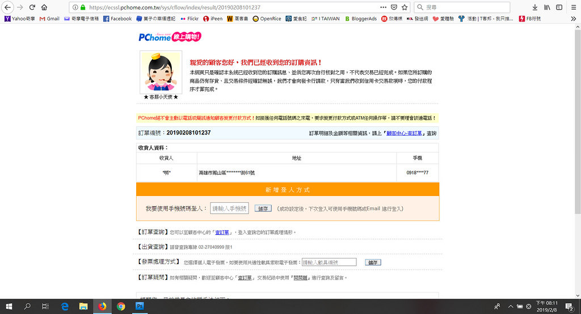Open the 查訂單 link in 訂單查詢 row
Viewport: 581px width, 314px height.
pyautogui.click(x=222, y=232)
